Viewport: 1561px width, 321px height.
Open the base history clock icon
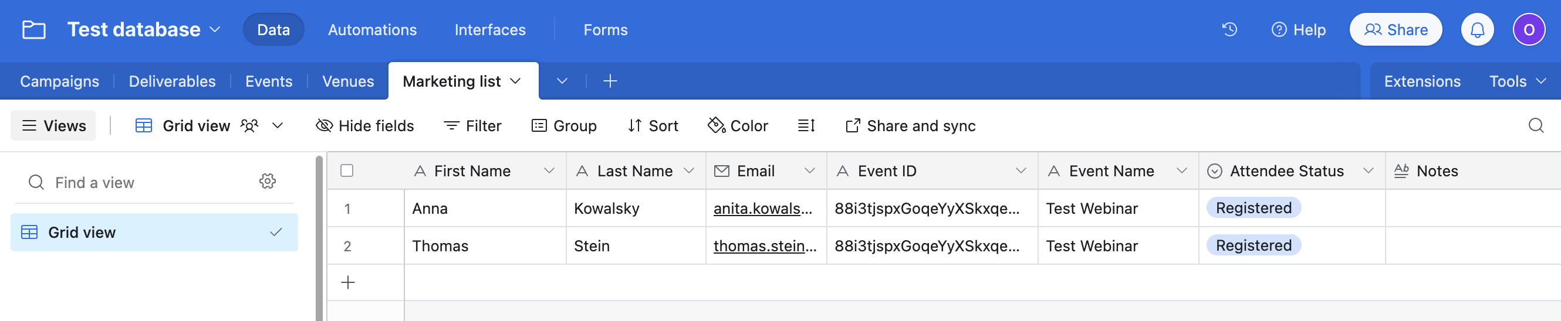1229,30
